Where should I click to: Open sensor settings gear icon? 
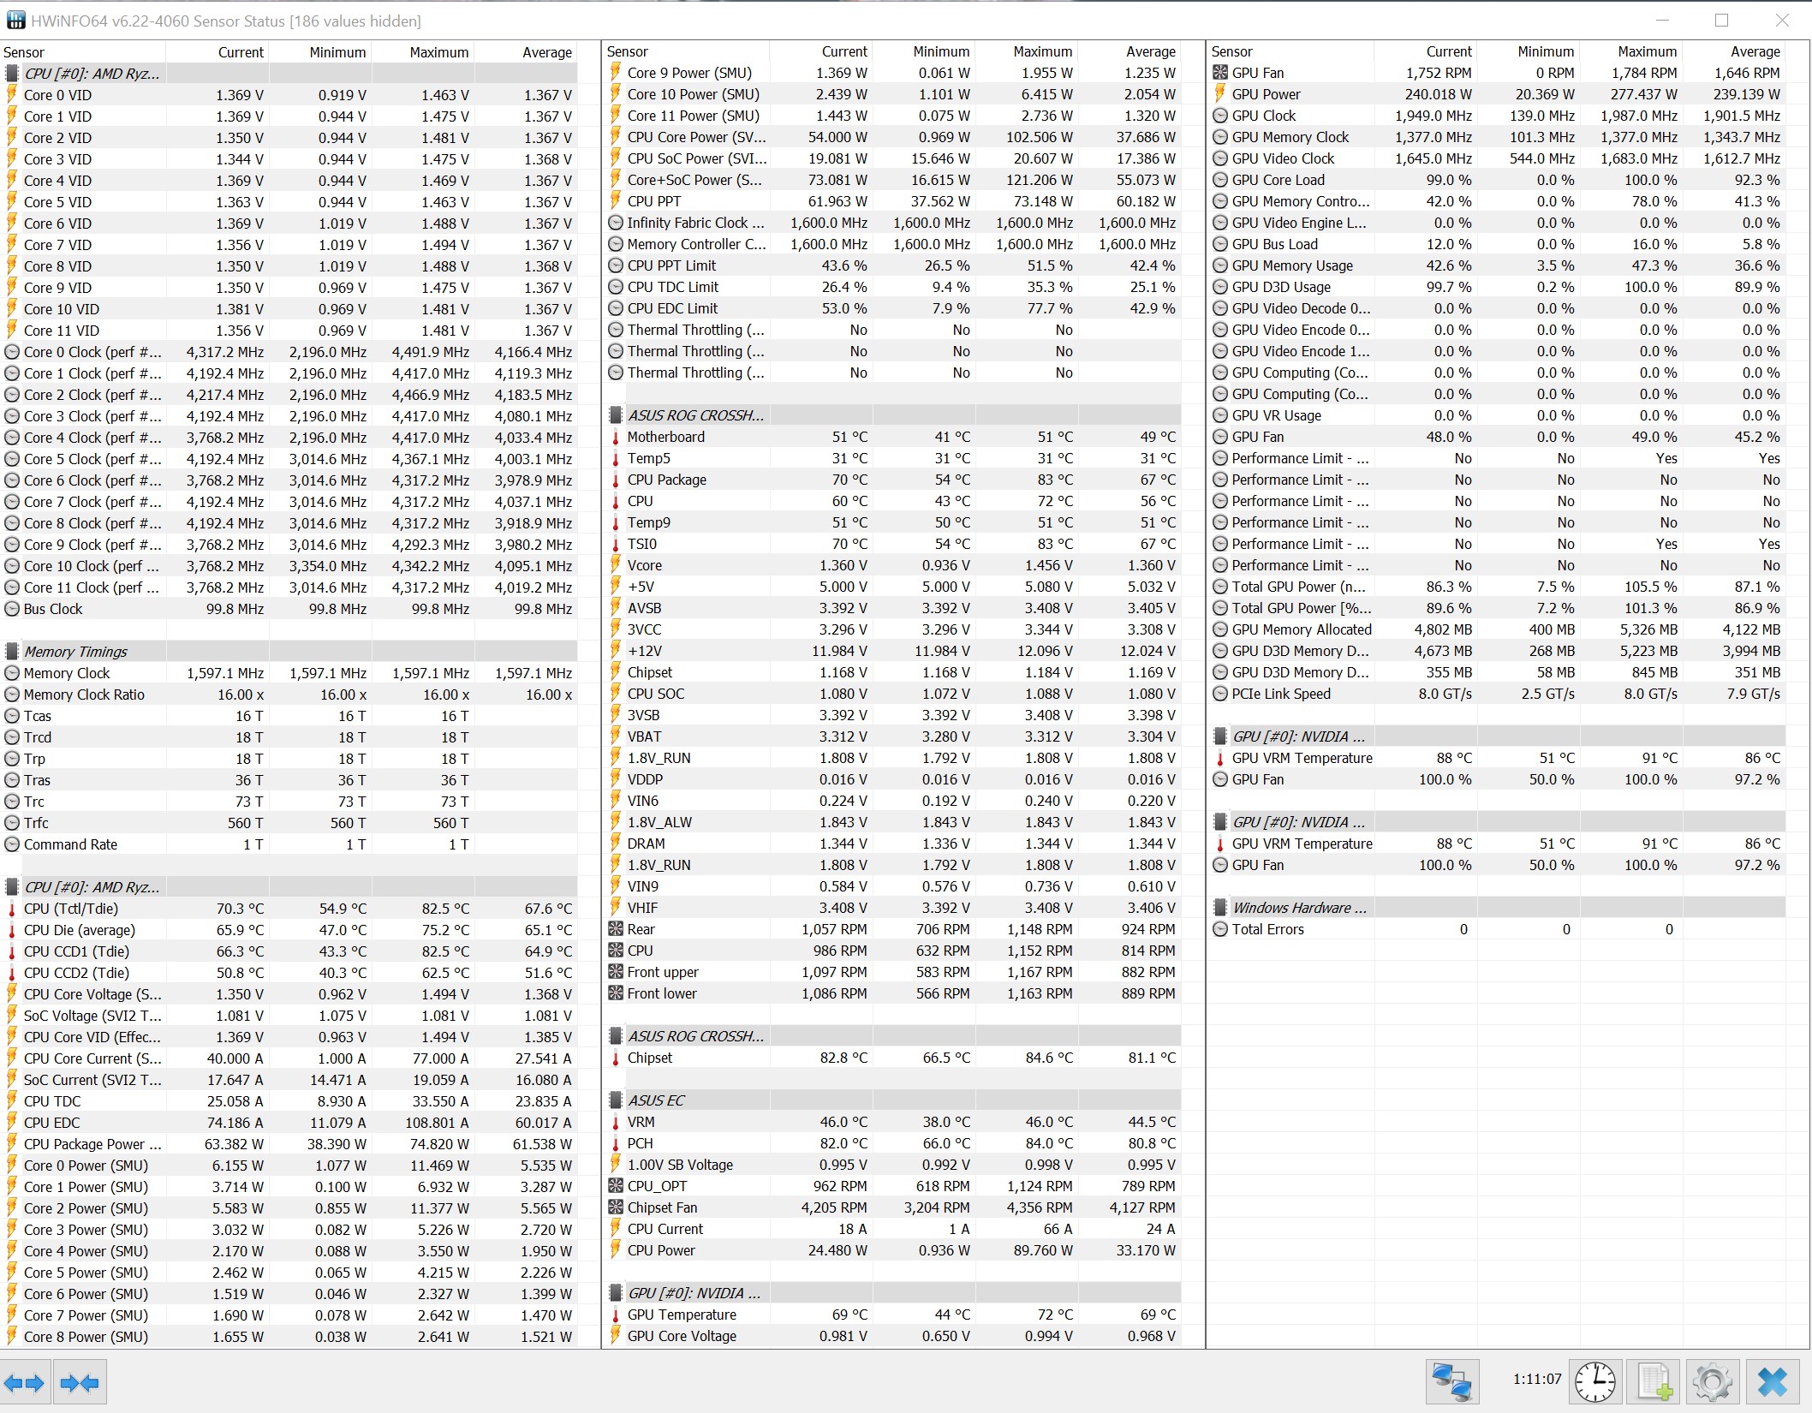1712,1382
